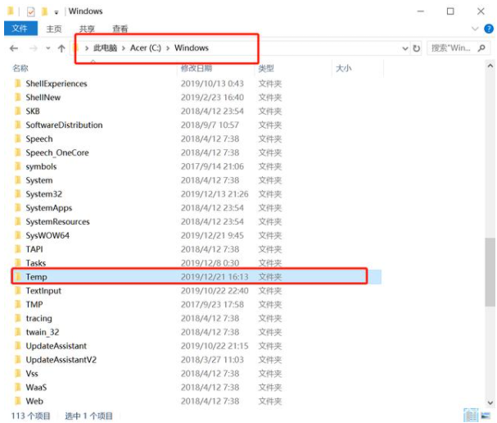Expand the recent locations dropdown
The height and width of the screenshot is (423, 497).
point(47,48)
